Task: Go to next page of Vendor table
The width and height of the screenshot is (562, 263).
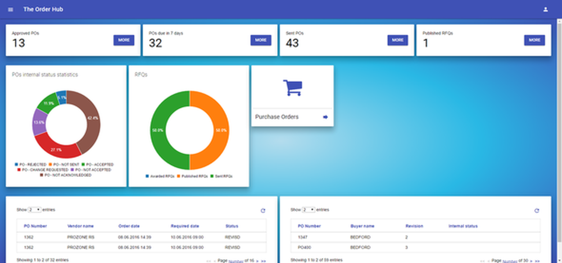Action: click(257, 261)
